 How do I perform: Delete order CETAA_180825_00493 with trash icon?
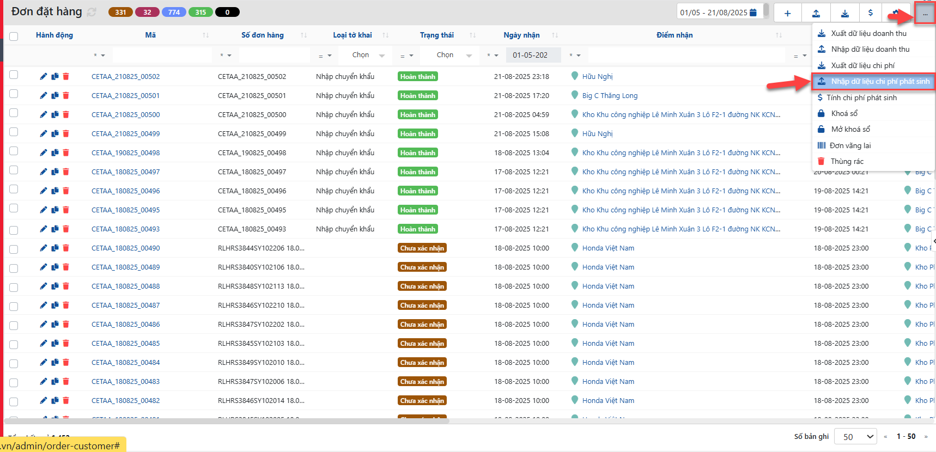[x=66, y=229]
